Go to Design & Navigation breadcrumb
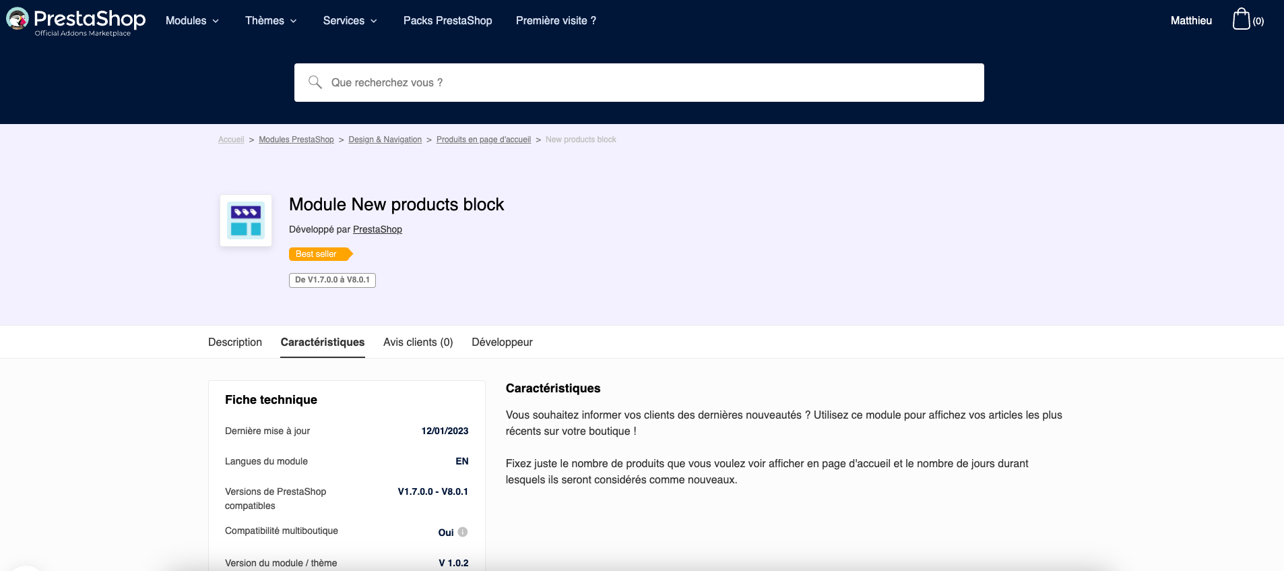Viewport: 1284px width, 571px height. [385, 140]
